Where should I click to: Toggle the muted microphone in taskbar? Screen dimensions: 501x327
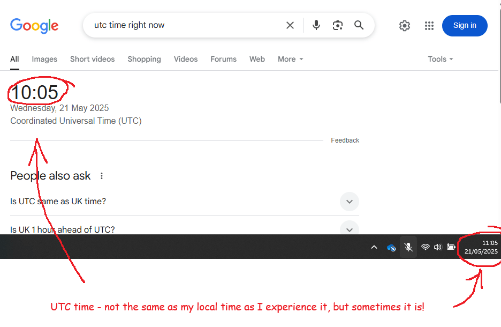408,247
